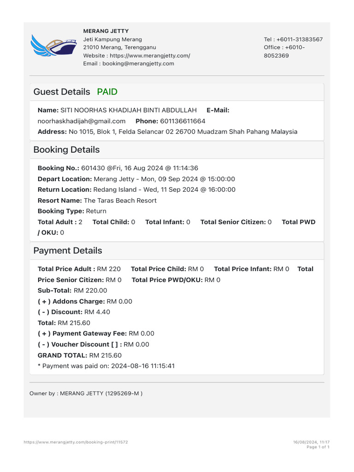Select the Payment Details section heading
This screenshot has width=354, height=472.
68,251
